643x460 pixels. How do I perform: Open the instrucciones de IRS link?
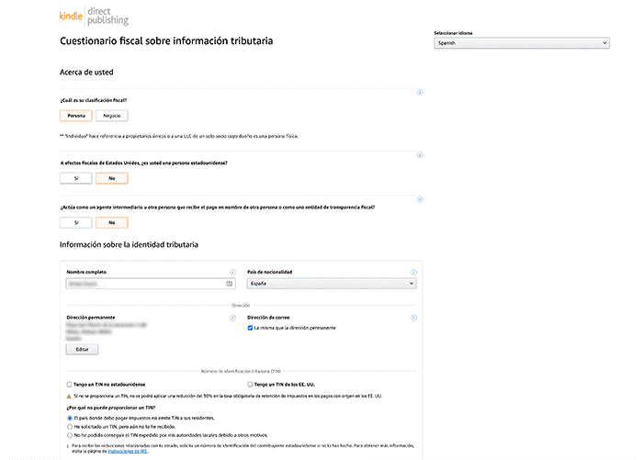pyautogui.click(x=128, y=452)
